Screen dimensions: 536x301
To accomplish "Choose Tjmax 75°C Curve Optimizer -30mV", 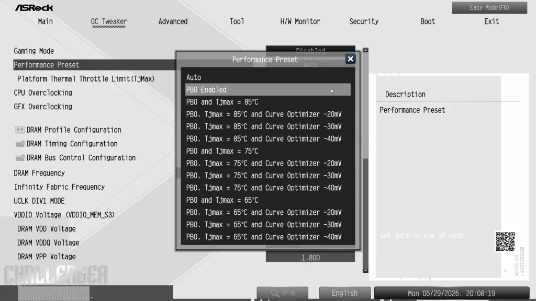I will tap(267, 176).
